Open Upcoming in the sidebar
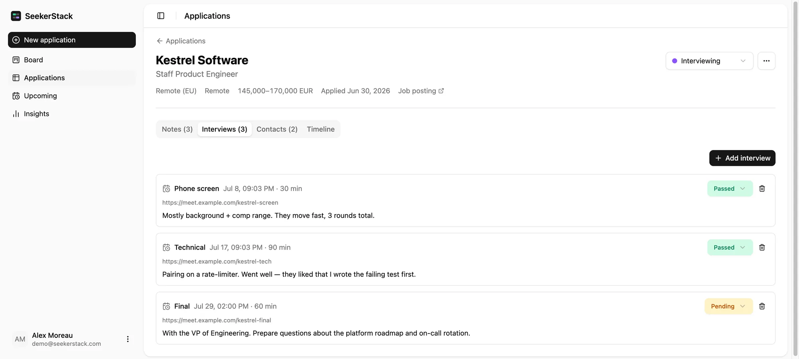Viewport: 799px width, 359px height. tap(72, 96)
